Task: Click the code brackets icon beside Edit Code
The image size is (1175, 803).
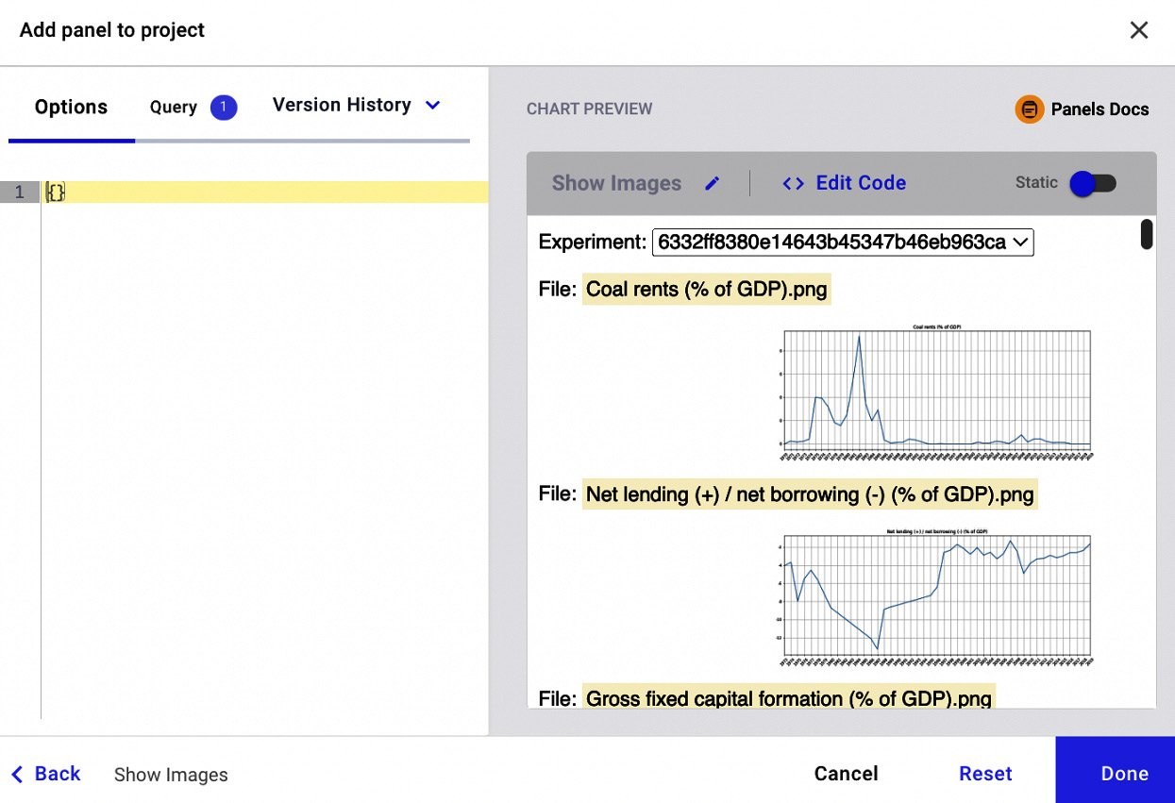Action: 794,183
